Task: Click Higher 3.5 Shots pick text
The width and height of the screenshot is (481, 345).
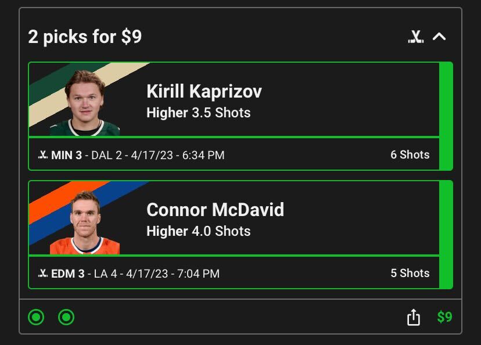Action: (x=198, y=113)
